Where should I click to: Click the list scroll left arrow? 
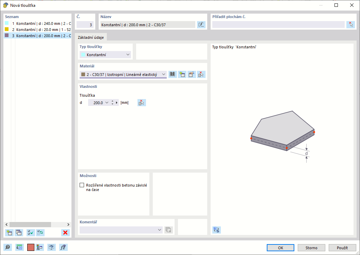(6, 224)
